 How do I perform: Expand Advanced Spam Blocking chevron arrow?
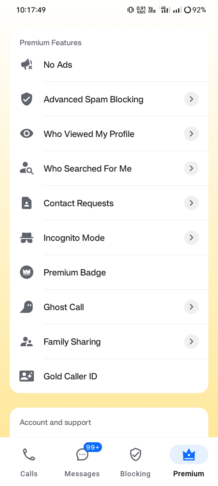point(191,99)
